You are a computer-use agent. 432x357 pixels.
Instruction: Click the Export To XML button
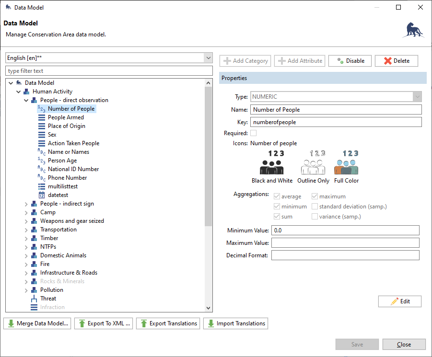tap(104, 323)
